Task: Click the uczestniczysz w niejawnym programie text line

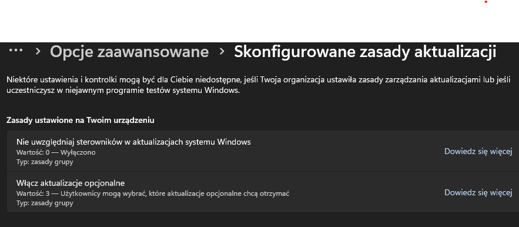Action: [123, 91]
